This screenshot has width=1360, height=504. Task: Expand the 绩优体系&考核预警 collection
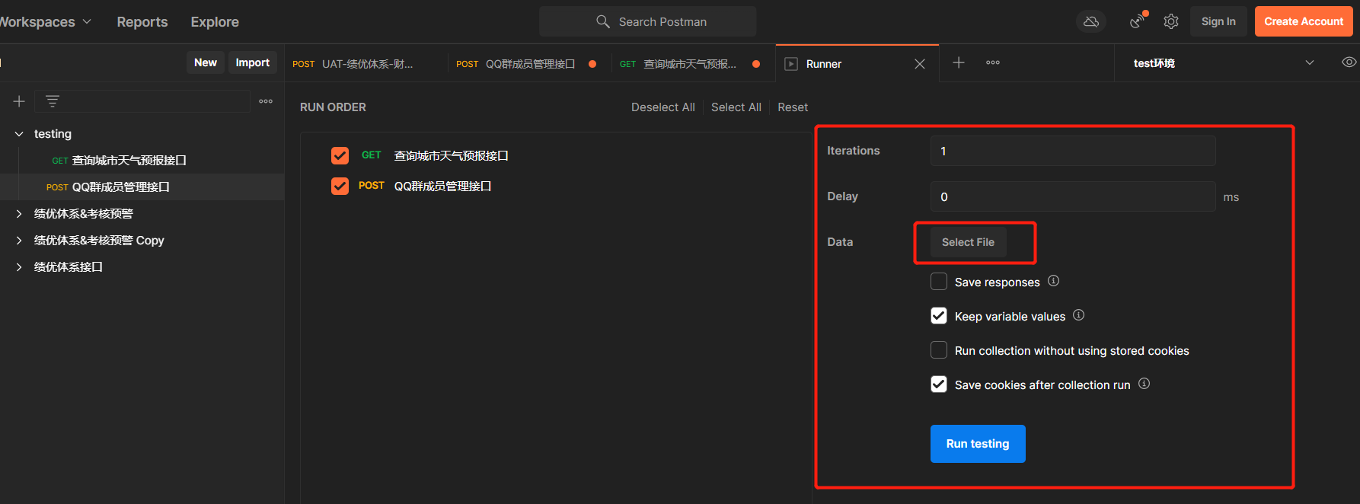[19, 214]
